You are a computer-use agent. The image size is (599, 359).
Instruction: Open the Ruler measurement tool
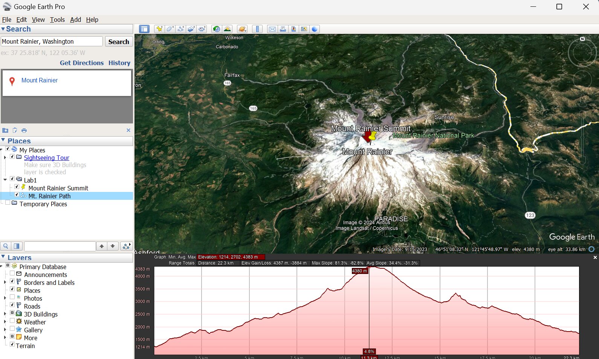tap(257, 29)
